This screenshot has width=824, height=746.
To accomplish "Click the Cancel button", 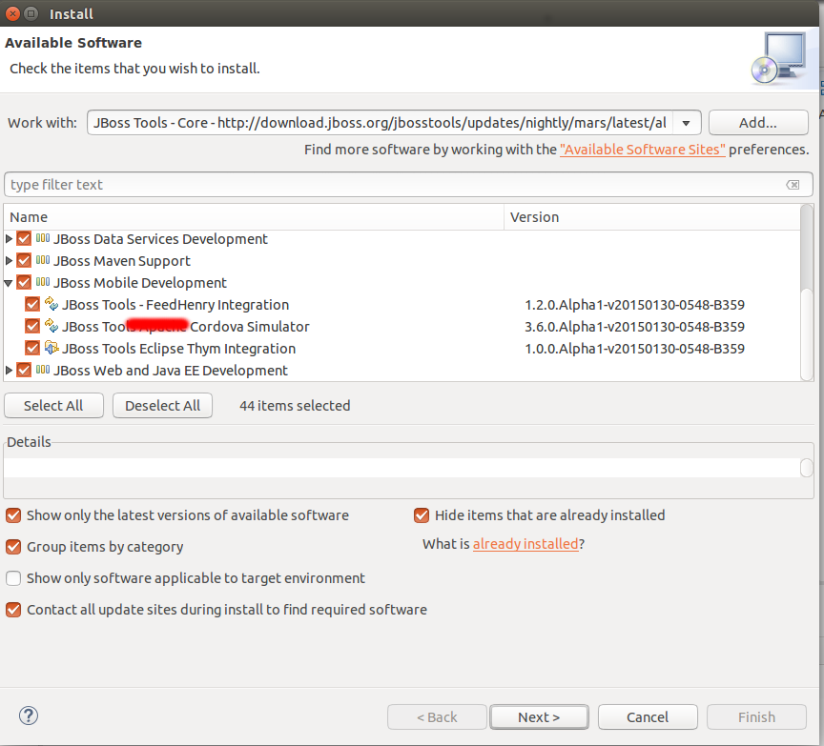I will tap(648, 717).
